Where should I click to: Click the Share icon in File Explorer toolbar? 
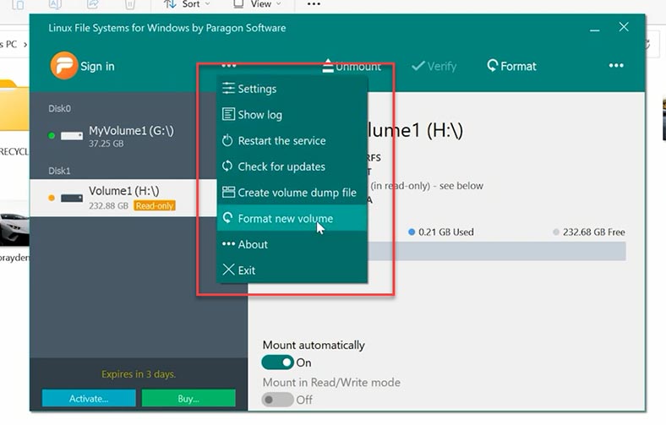click(x=93, y=4)
